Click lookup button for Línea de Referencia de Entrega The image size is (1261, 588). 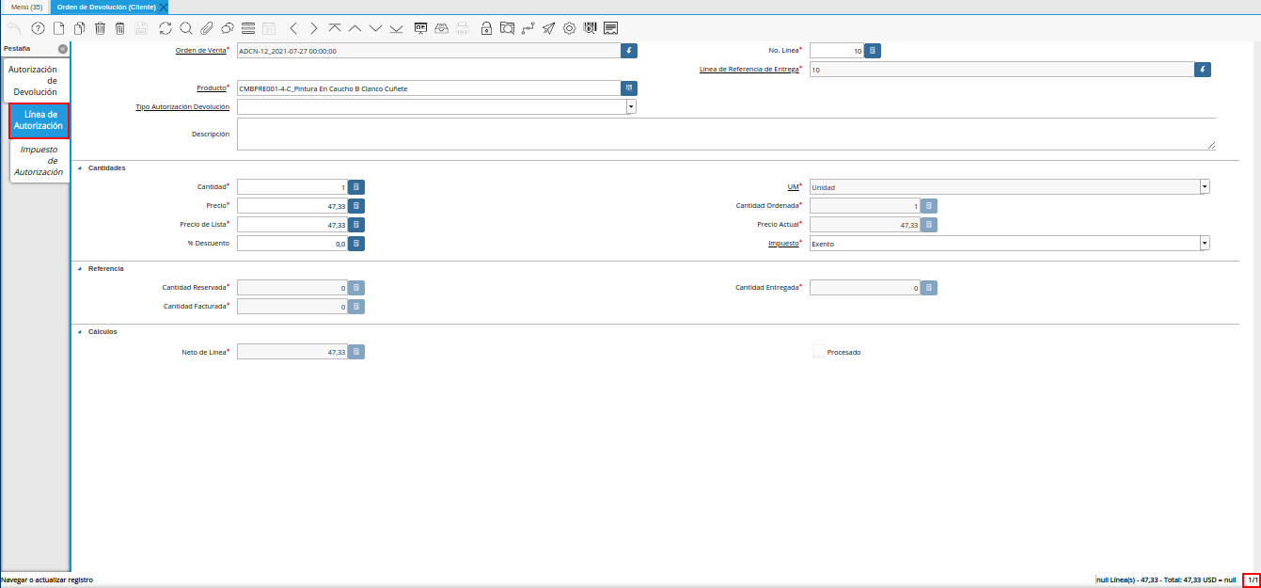coord(1203,70)
